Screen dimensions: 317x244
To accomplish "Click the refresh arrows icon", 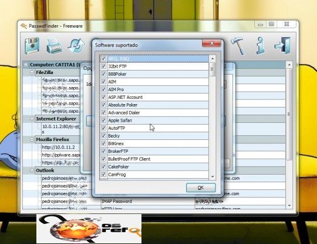I will (76, 46).
